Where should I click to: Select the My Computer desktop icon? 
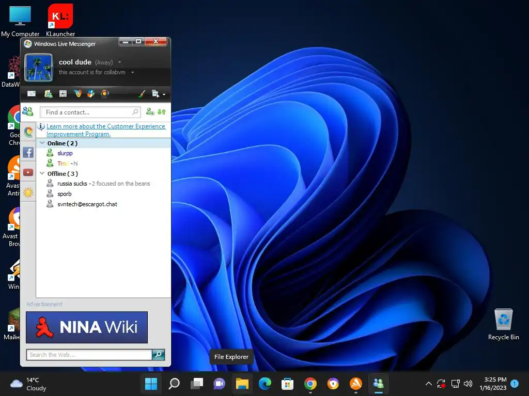click(20, 20)
